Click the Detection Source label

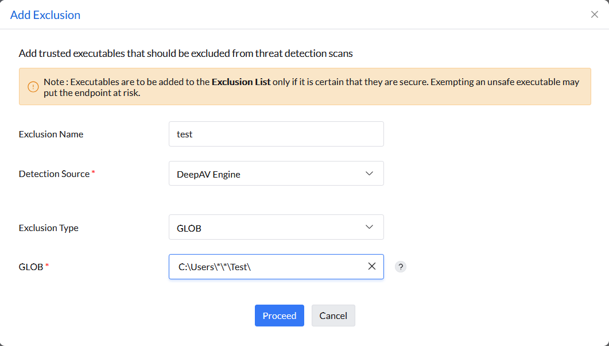pos(54,174)
